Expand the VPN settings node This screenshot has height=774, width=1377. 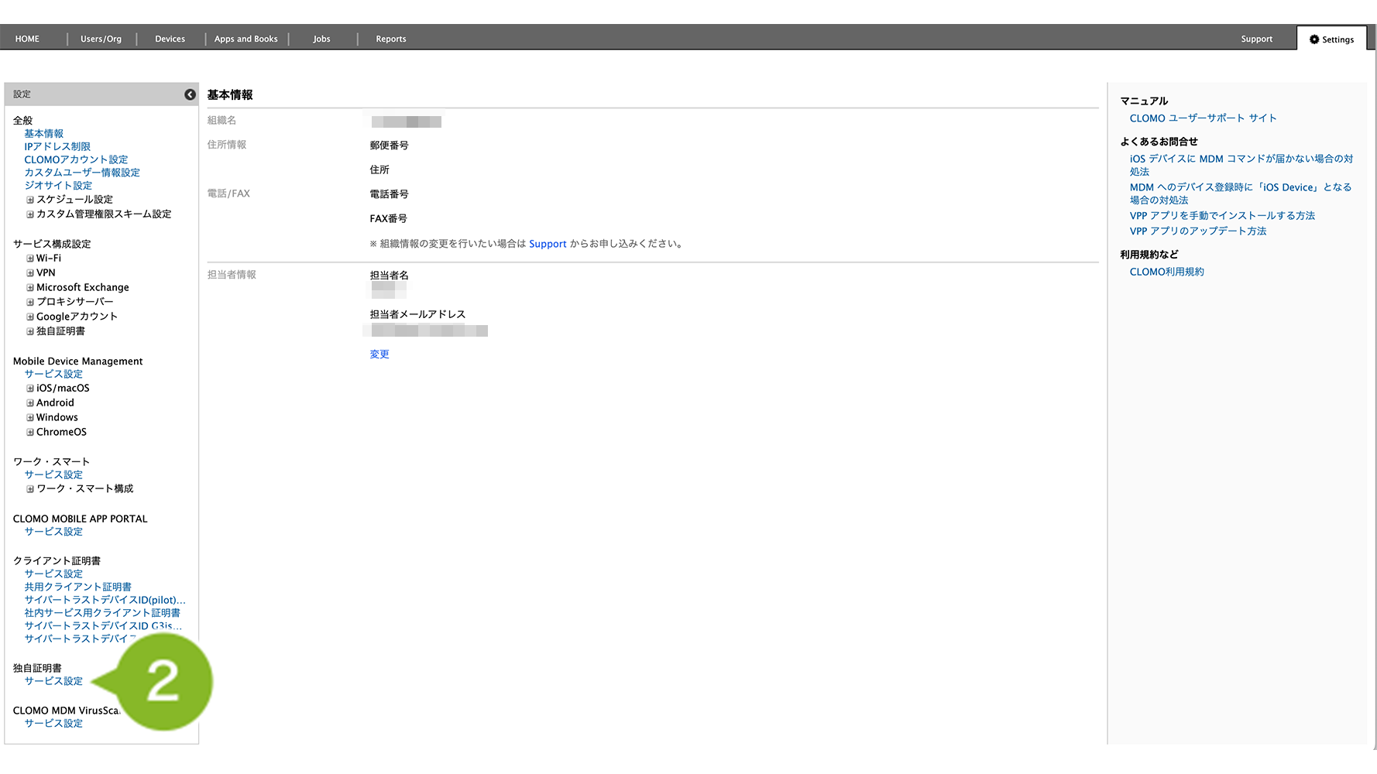click(30, 273)
